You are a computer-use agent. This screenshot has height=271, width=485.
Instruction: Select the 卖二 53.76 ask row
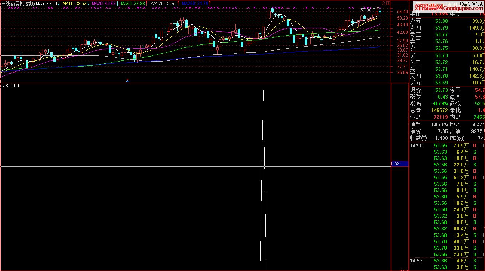pyautogui.click(x=447, y=42)
